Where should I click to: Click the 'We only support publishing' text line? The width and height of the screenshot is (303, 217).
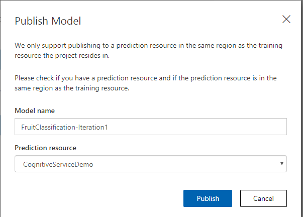click(x=148, y=46)
